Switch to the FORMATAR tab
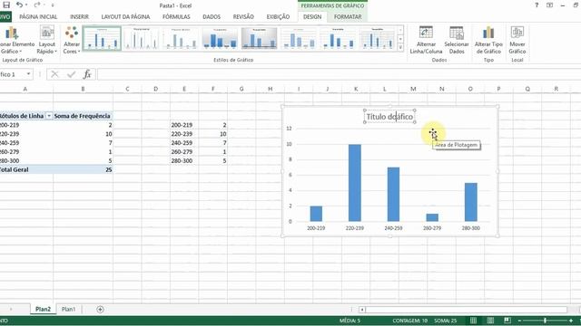 tap(348, 16)
